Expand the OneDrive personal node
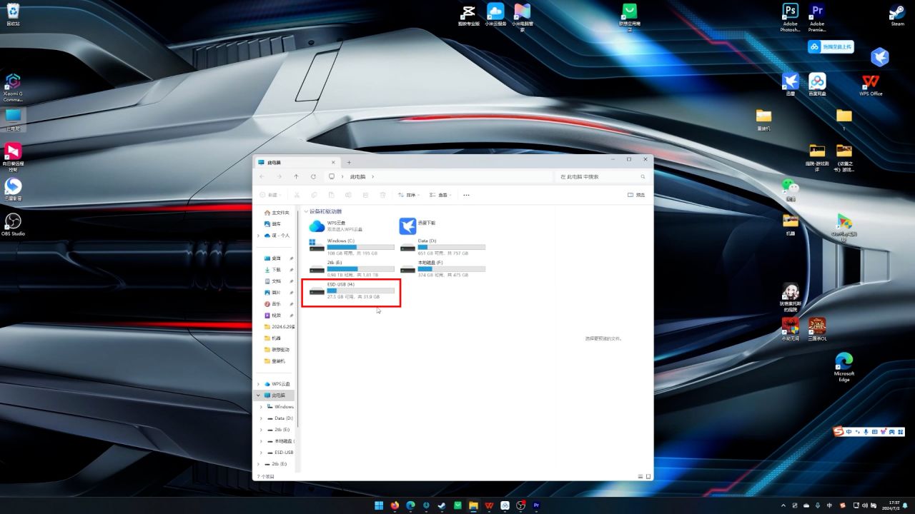This screenshot has width=915, height=514. tap(259, 236)
